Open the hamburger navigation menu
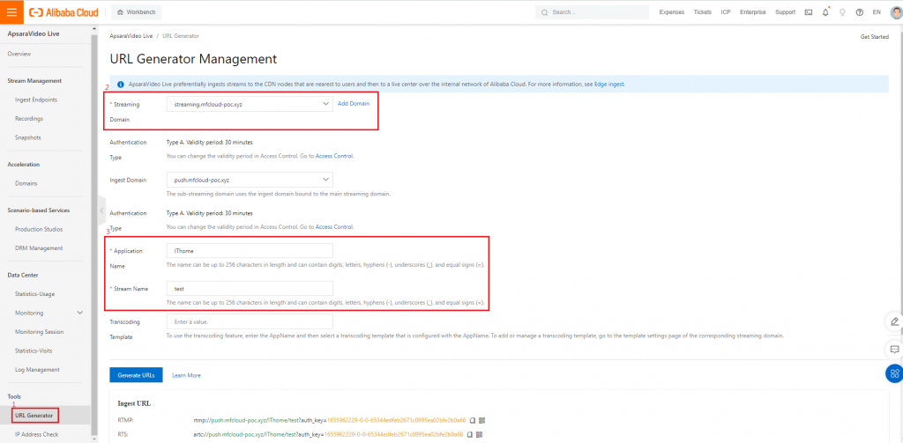903x443 pixels. click(x=11, y=12)
